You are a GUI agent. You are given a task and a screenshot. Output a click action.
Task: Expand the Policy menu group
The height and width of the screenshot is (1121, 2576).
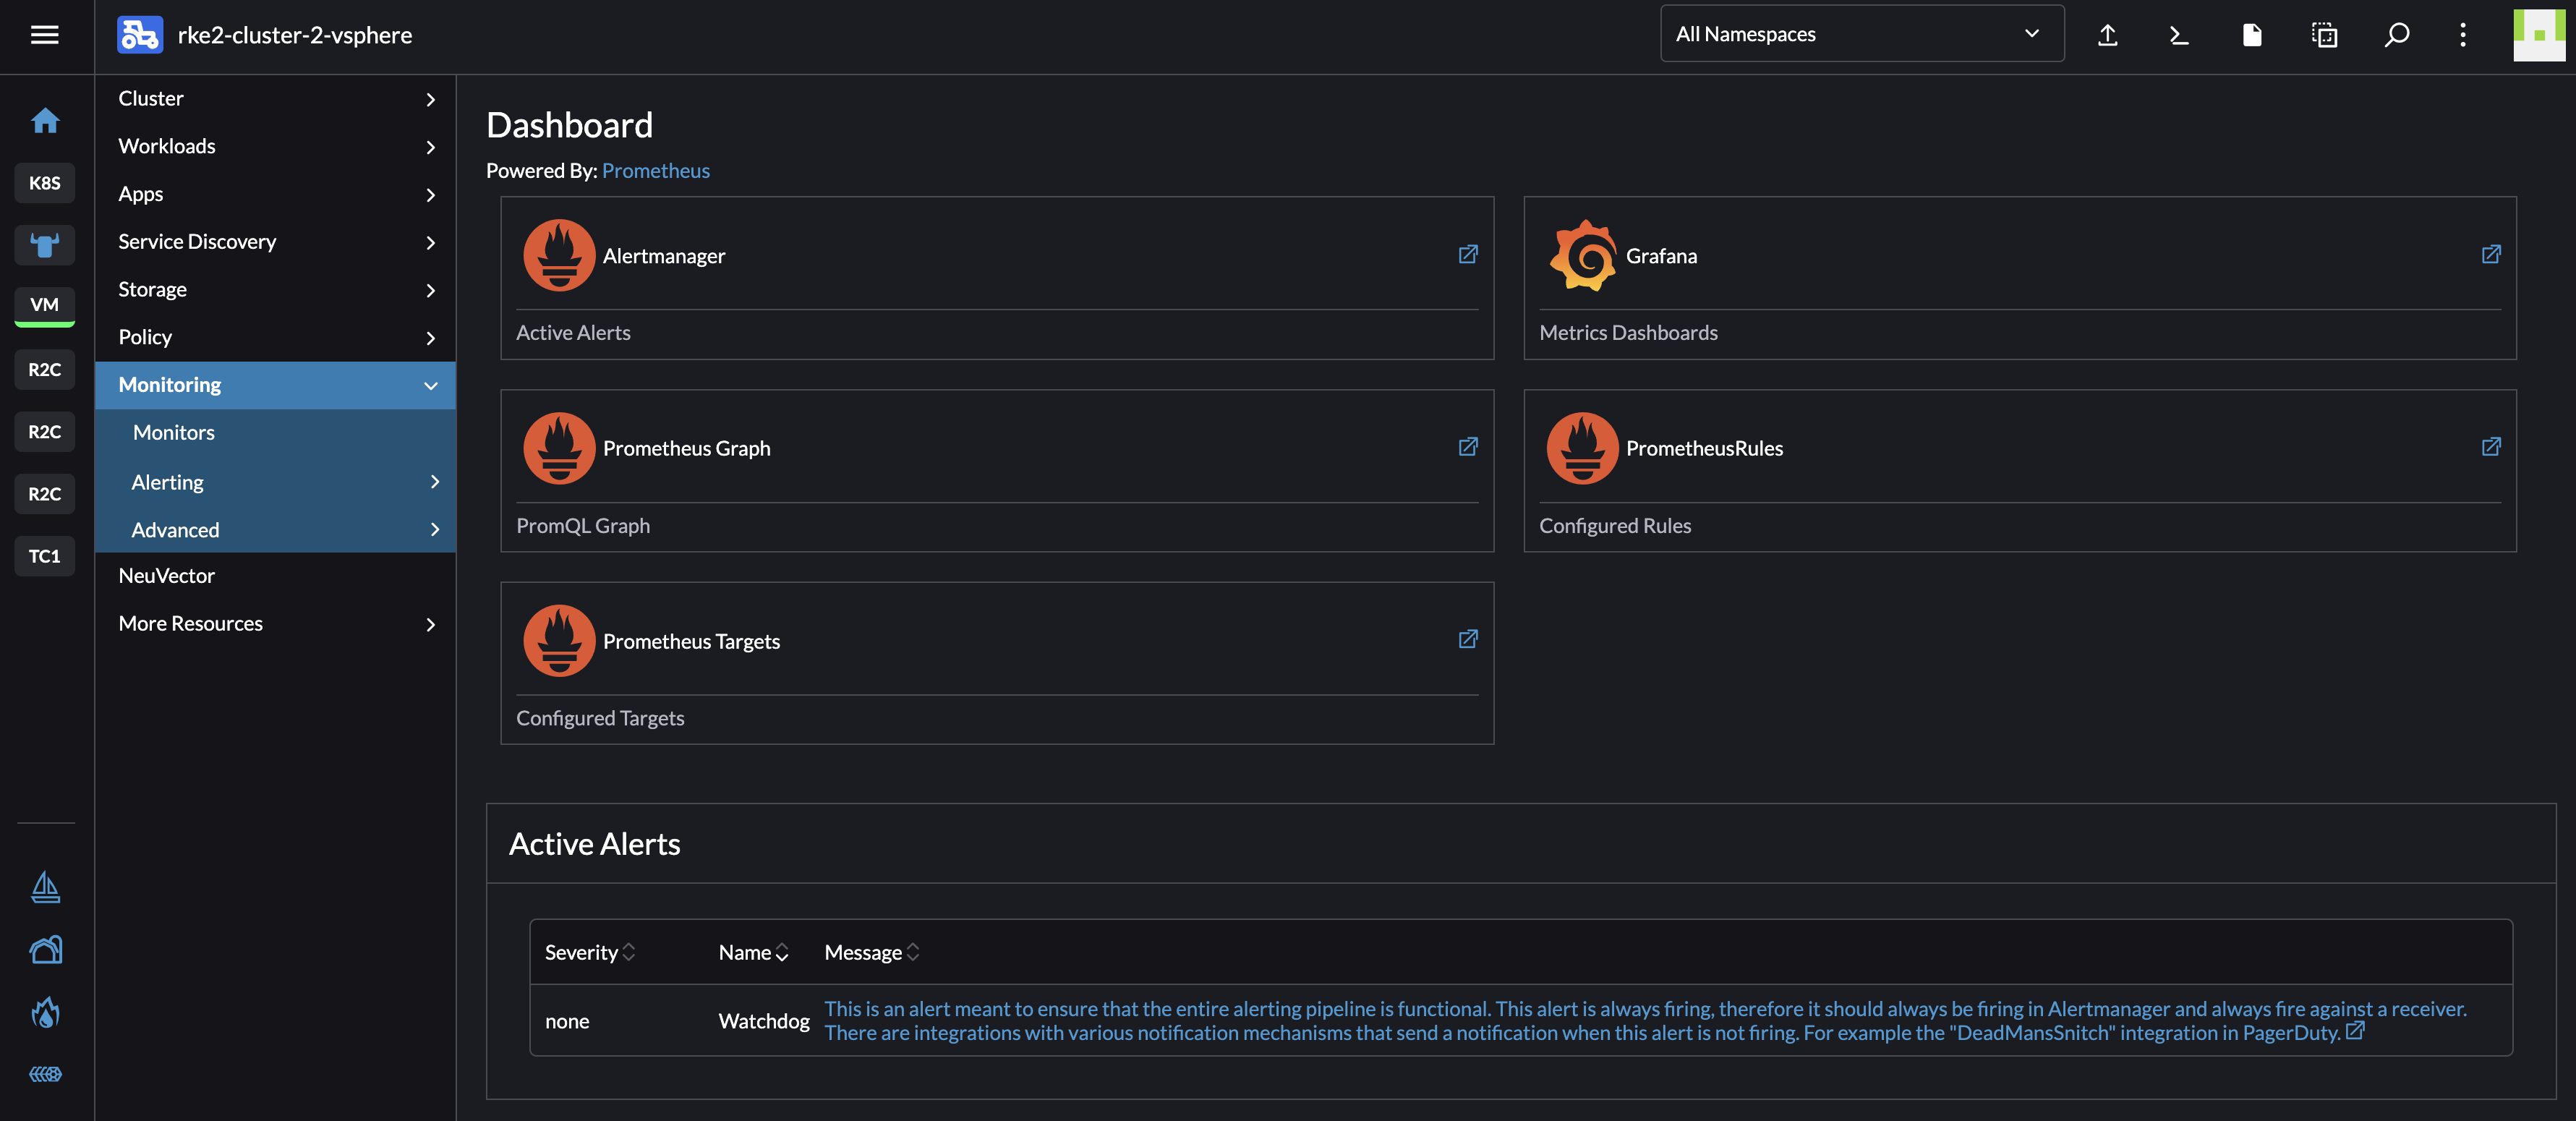[x=275, y=337]
